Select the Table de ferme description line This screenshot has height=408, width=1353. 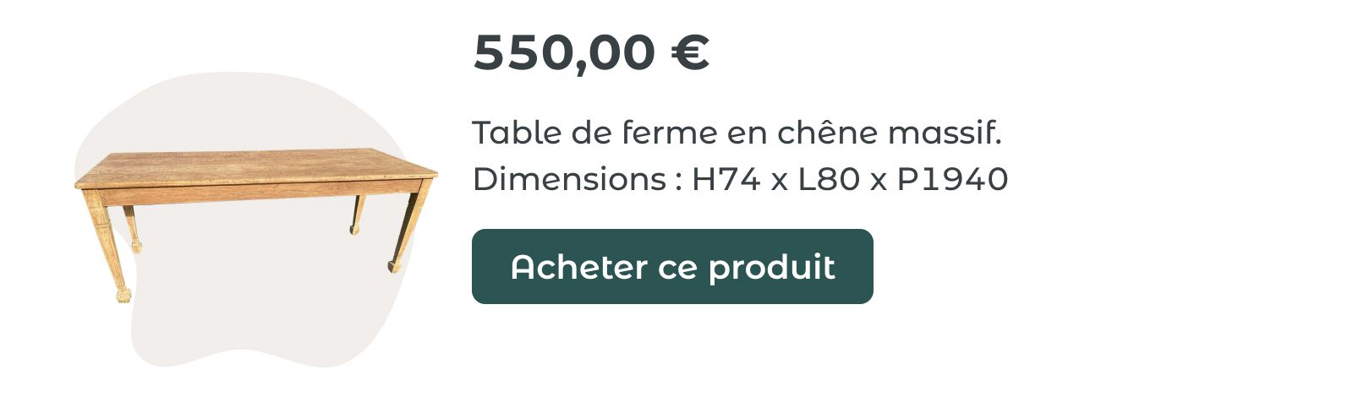pos(737,133)
